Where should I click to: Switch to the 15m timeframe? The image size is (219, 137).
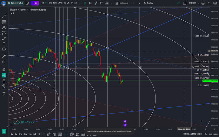coord(55,3)
